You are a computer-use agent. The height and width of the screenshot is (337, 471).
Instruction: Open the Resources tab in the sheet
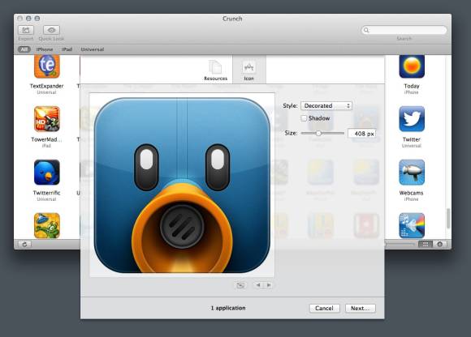pyautogui.click(x=215, y=70)
